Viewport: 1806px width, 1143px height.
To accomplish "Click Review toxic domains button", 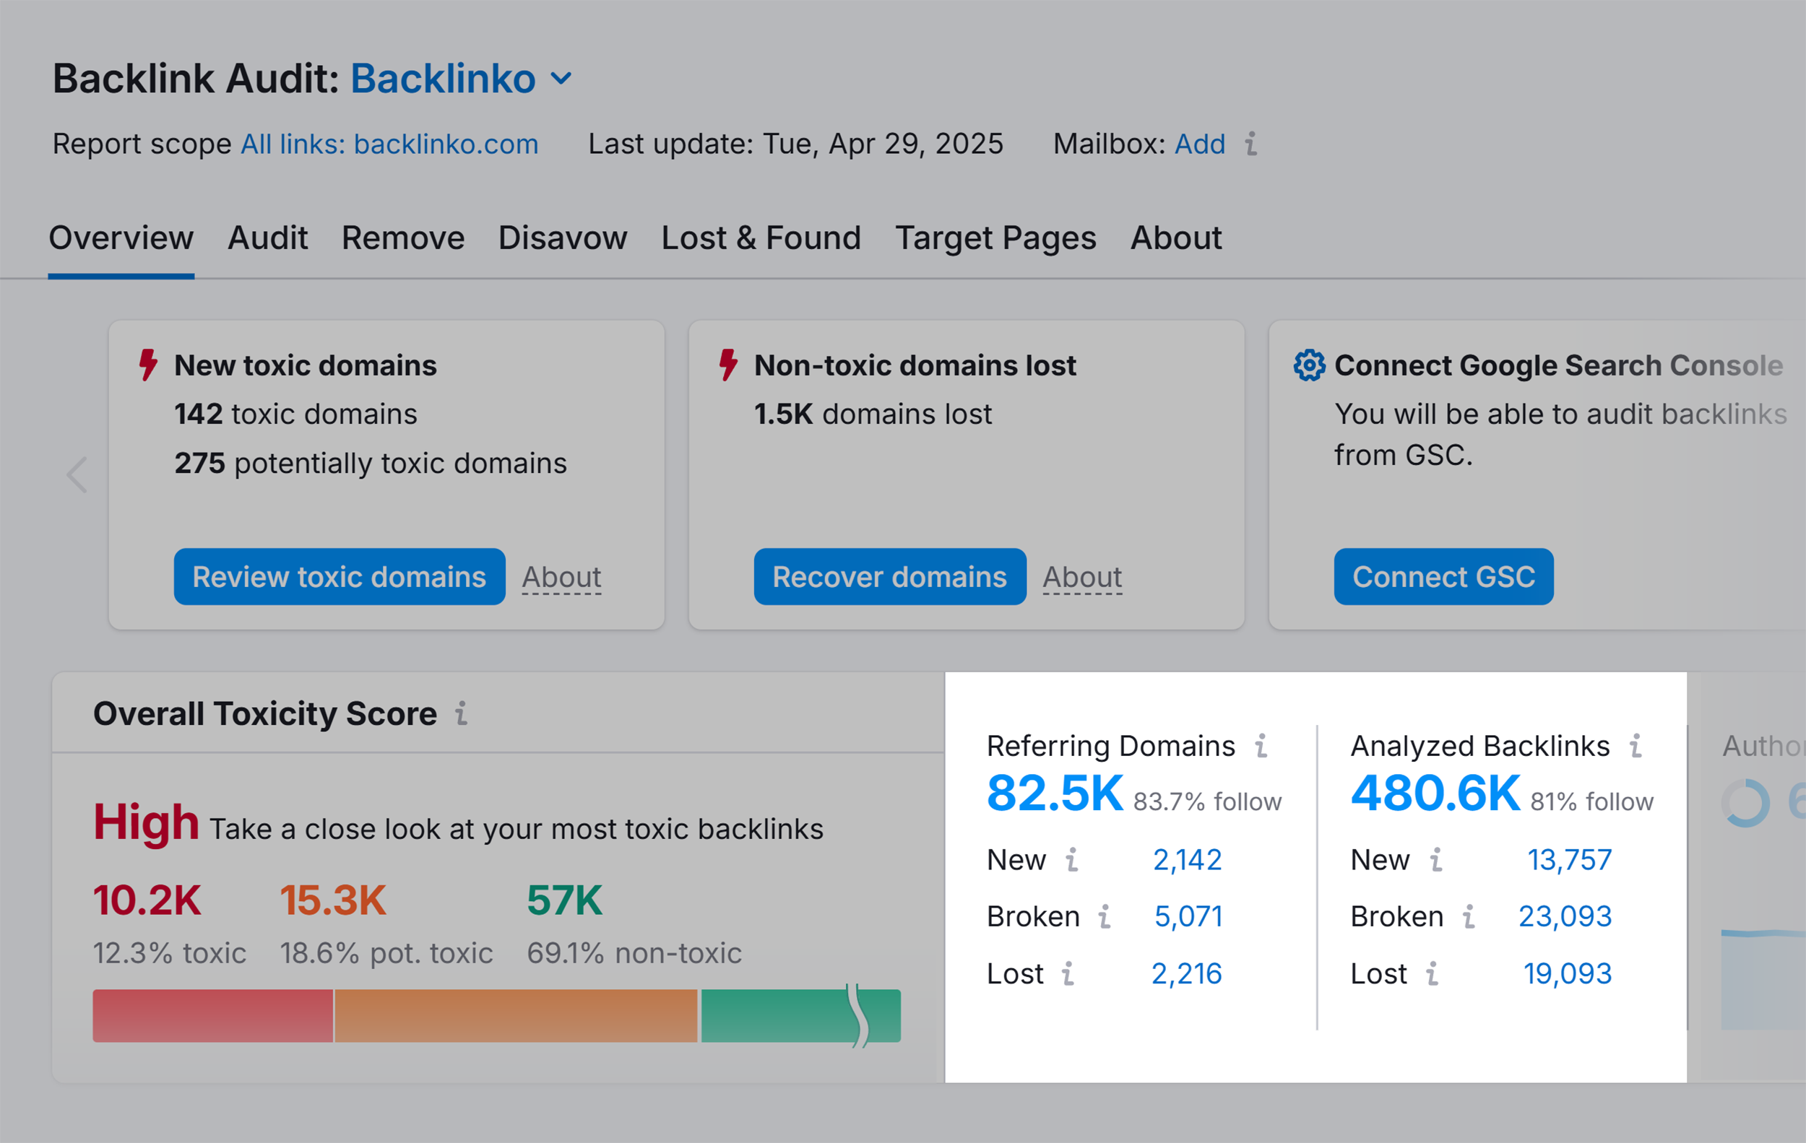I will click(x=339, y=576).
